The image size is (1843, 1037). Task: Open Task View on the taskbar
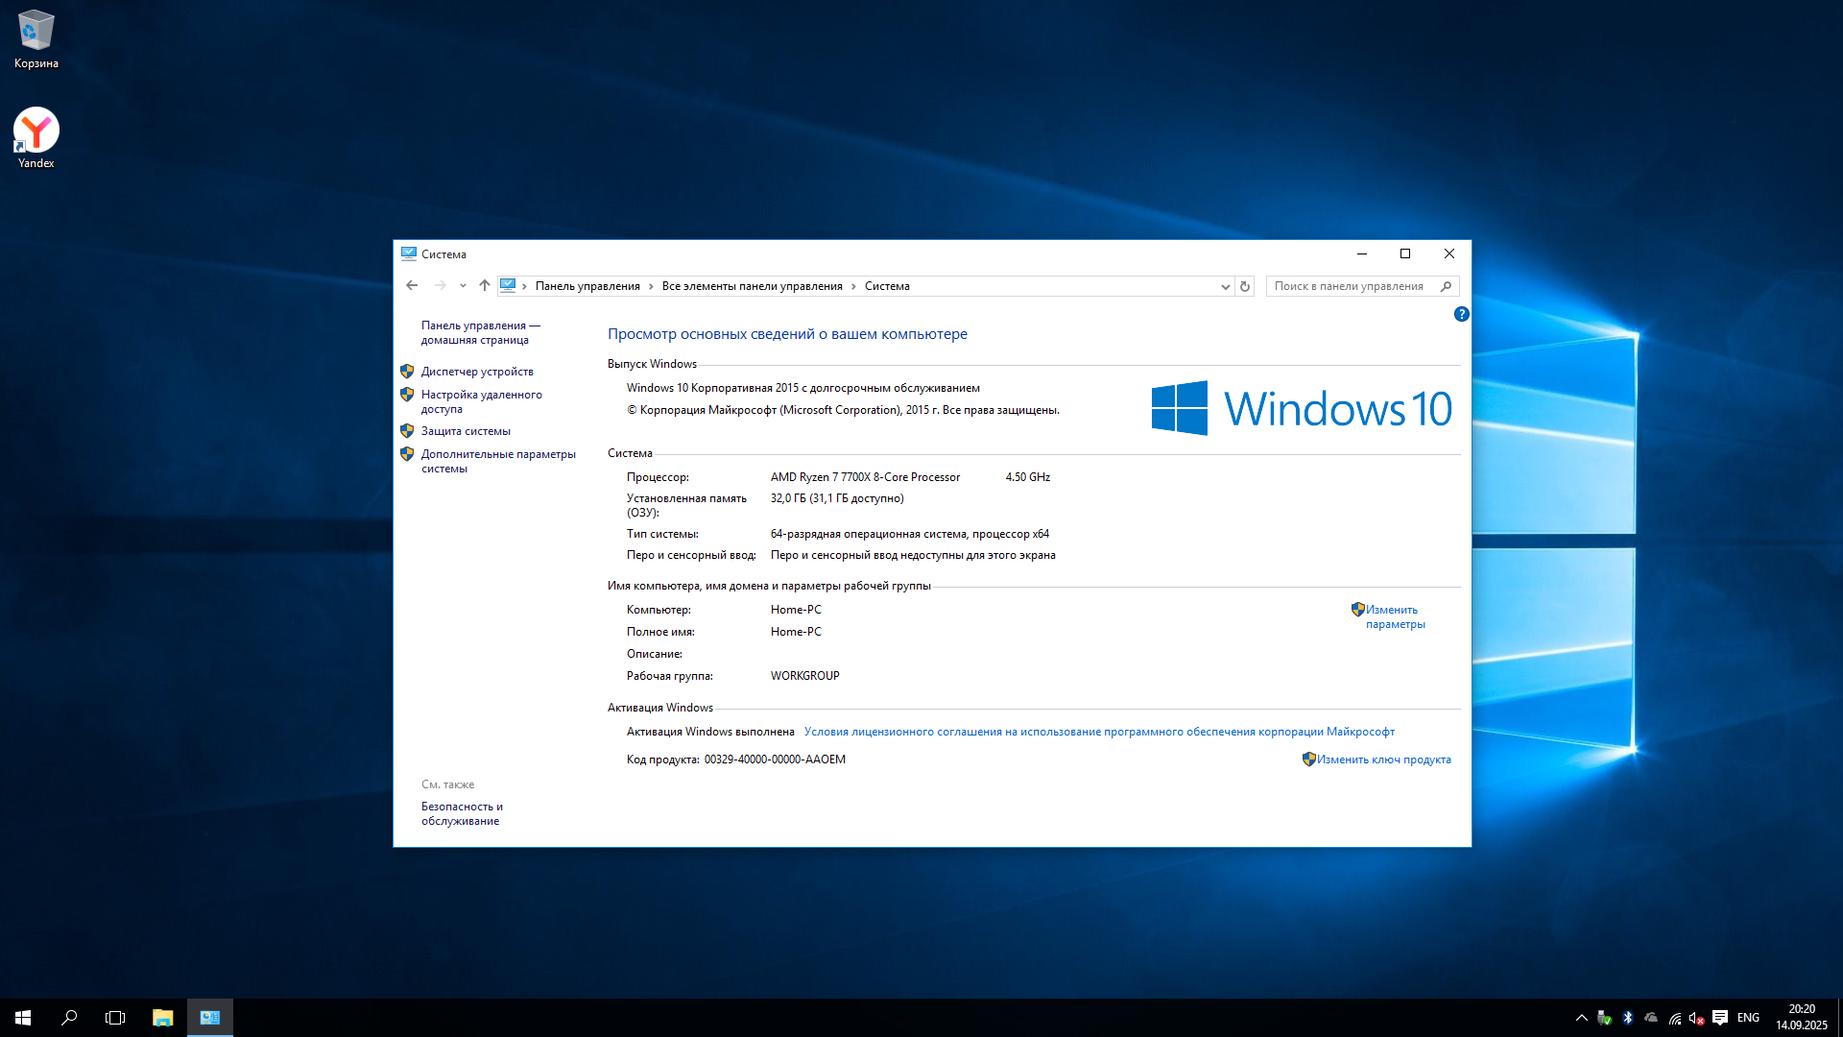tap(115, 1018)
